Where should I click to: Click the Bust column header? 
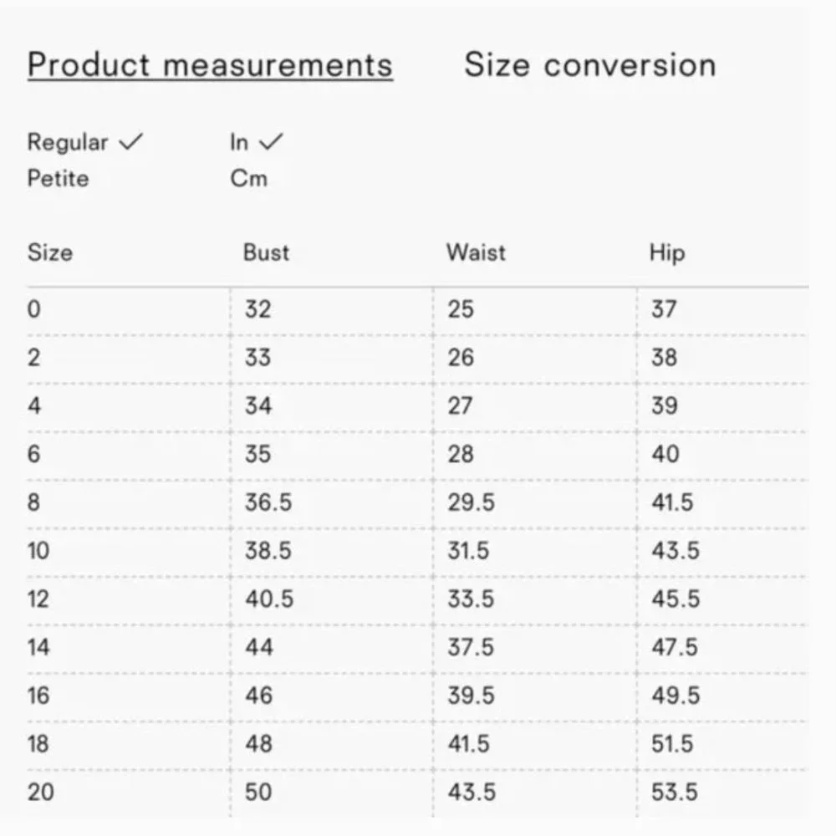(x=266, y=252)
